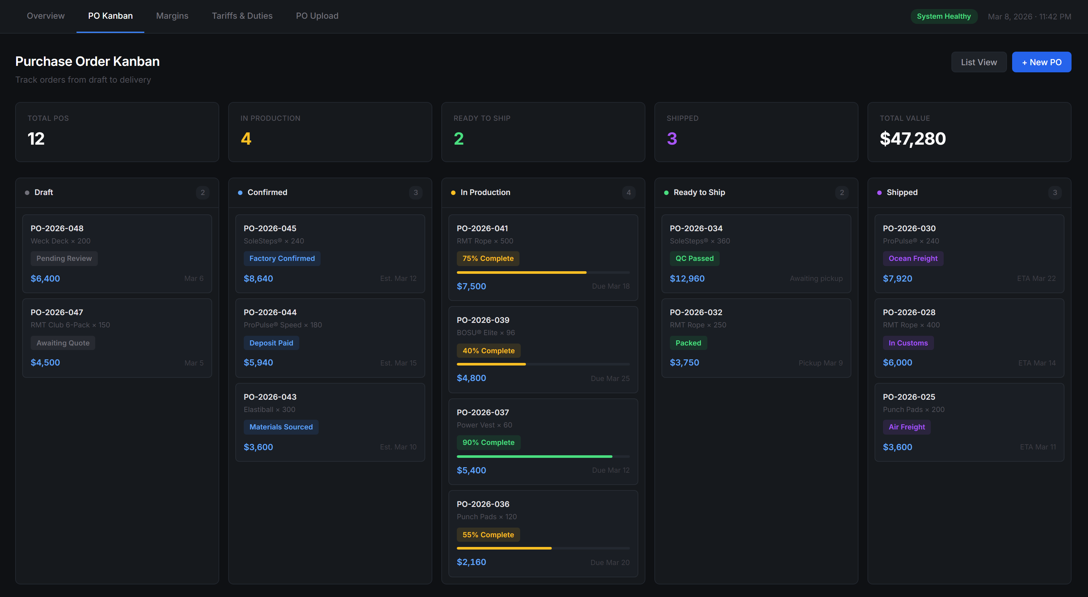Viewport: 1088px width, 597px height.
Task: Switch to List View
Action: click(978, 62)
